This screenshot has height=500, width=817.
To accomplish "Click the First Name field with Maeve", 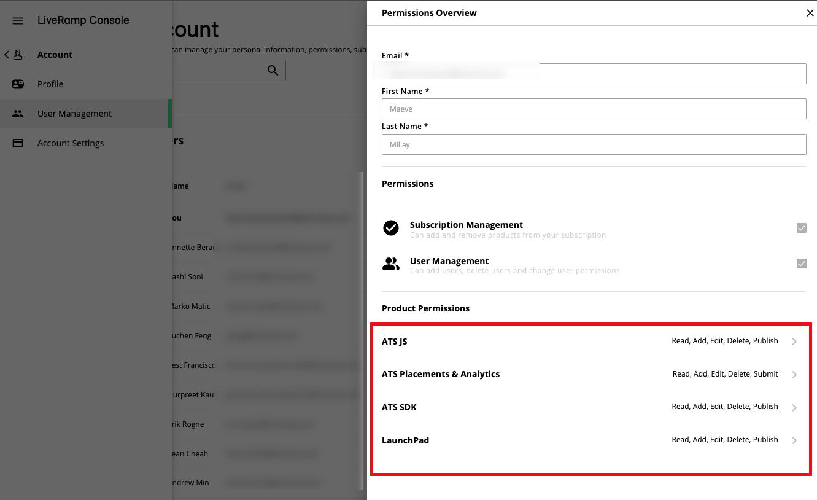I will 594,109.
